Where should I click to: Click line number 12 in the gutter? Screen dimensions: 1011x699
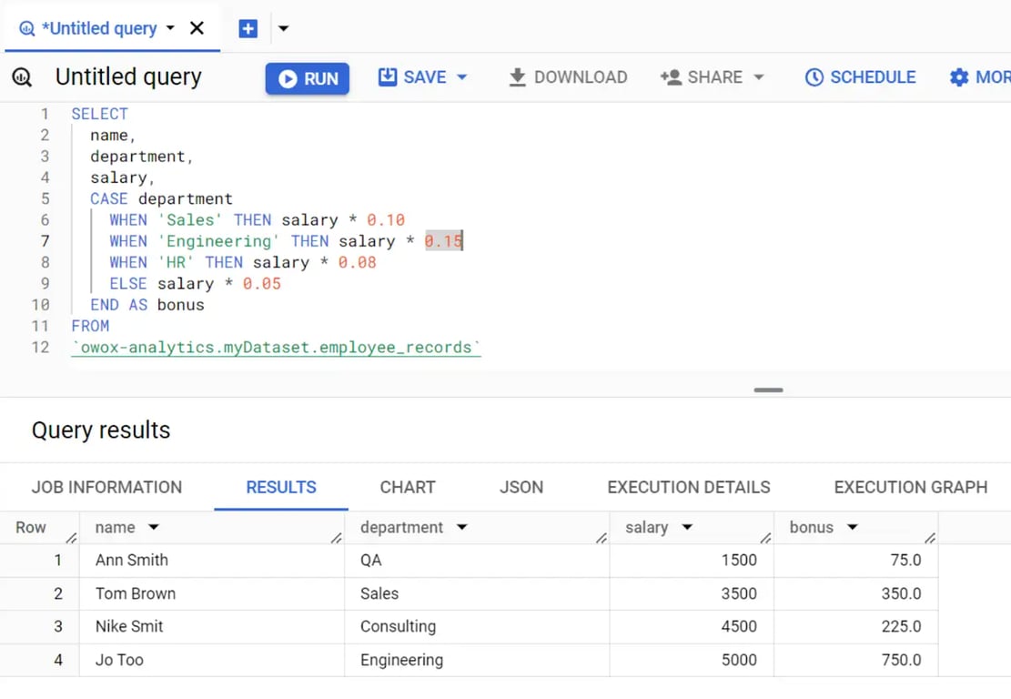coord(41,348)
